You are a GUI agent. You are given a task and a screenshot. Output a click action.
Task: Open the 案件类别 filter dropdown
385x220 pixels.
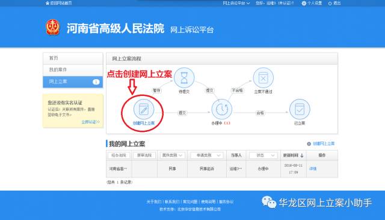(173, 155)
